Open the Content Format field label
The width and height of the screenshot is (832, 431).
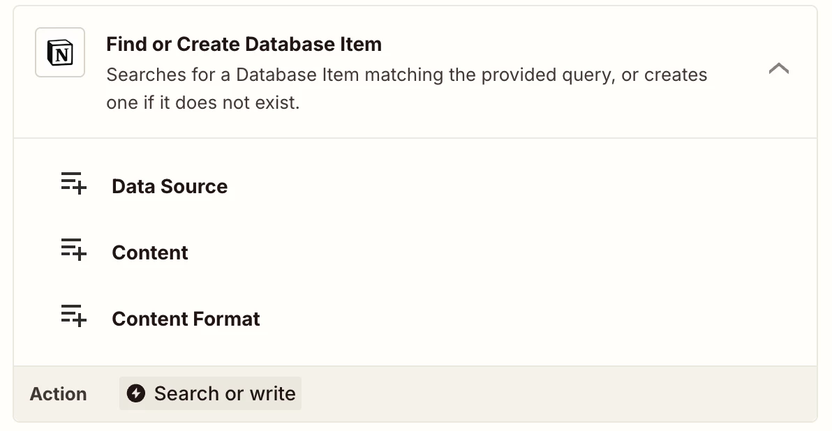186,319
